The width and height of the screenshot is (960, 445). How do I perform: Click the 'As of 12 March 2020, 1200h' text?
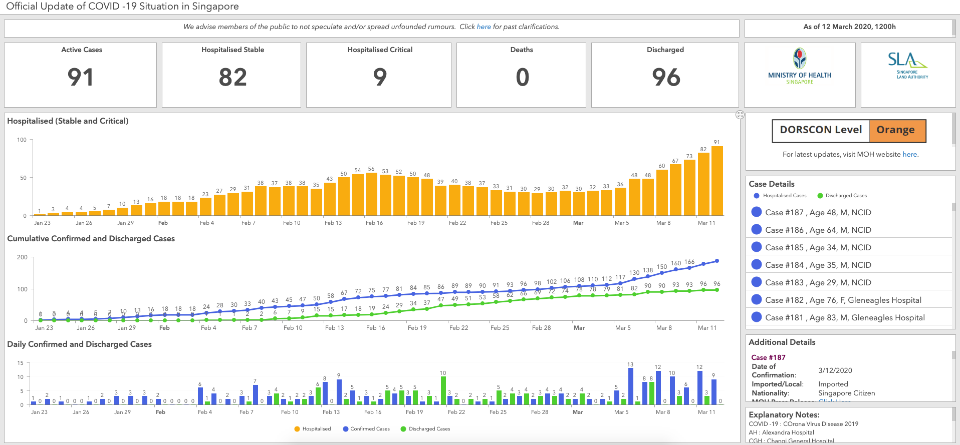point(850,27)
